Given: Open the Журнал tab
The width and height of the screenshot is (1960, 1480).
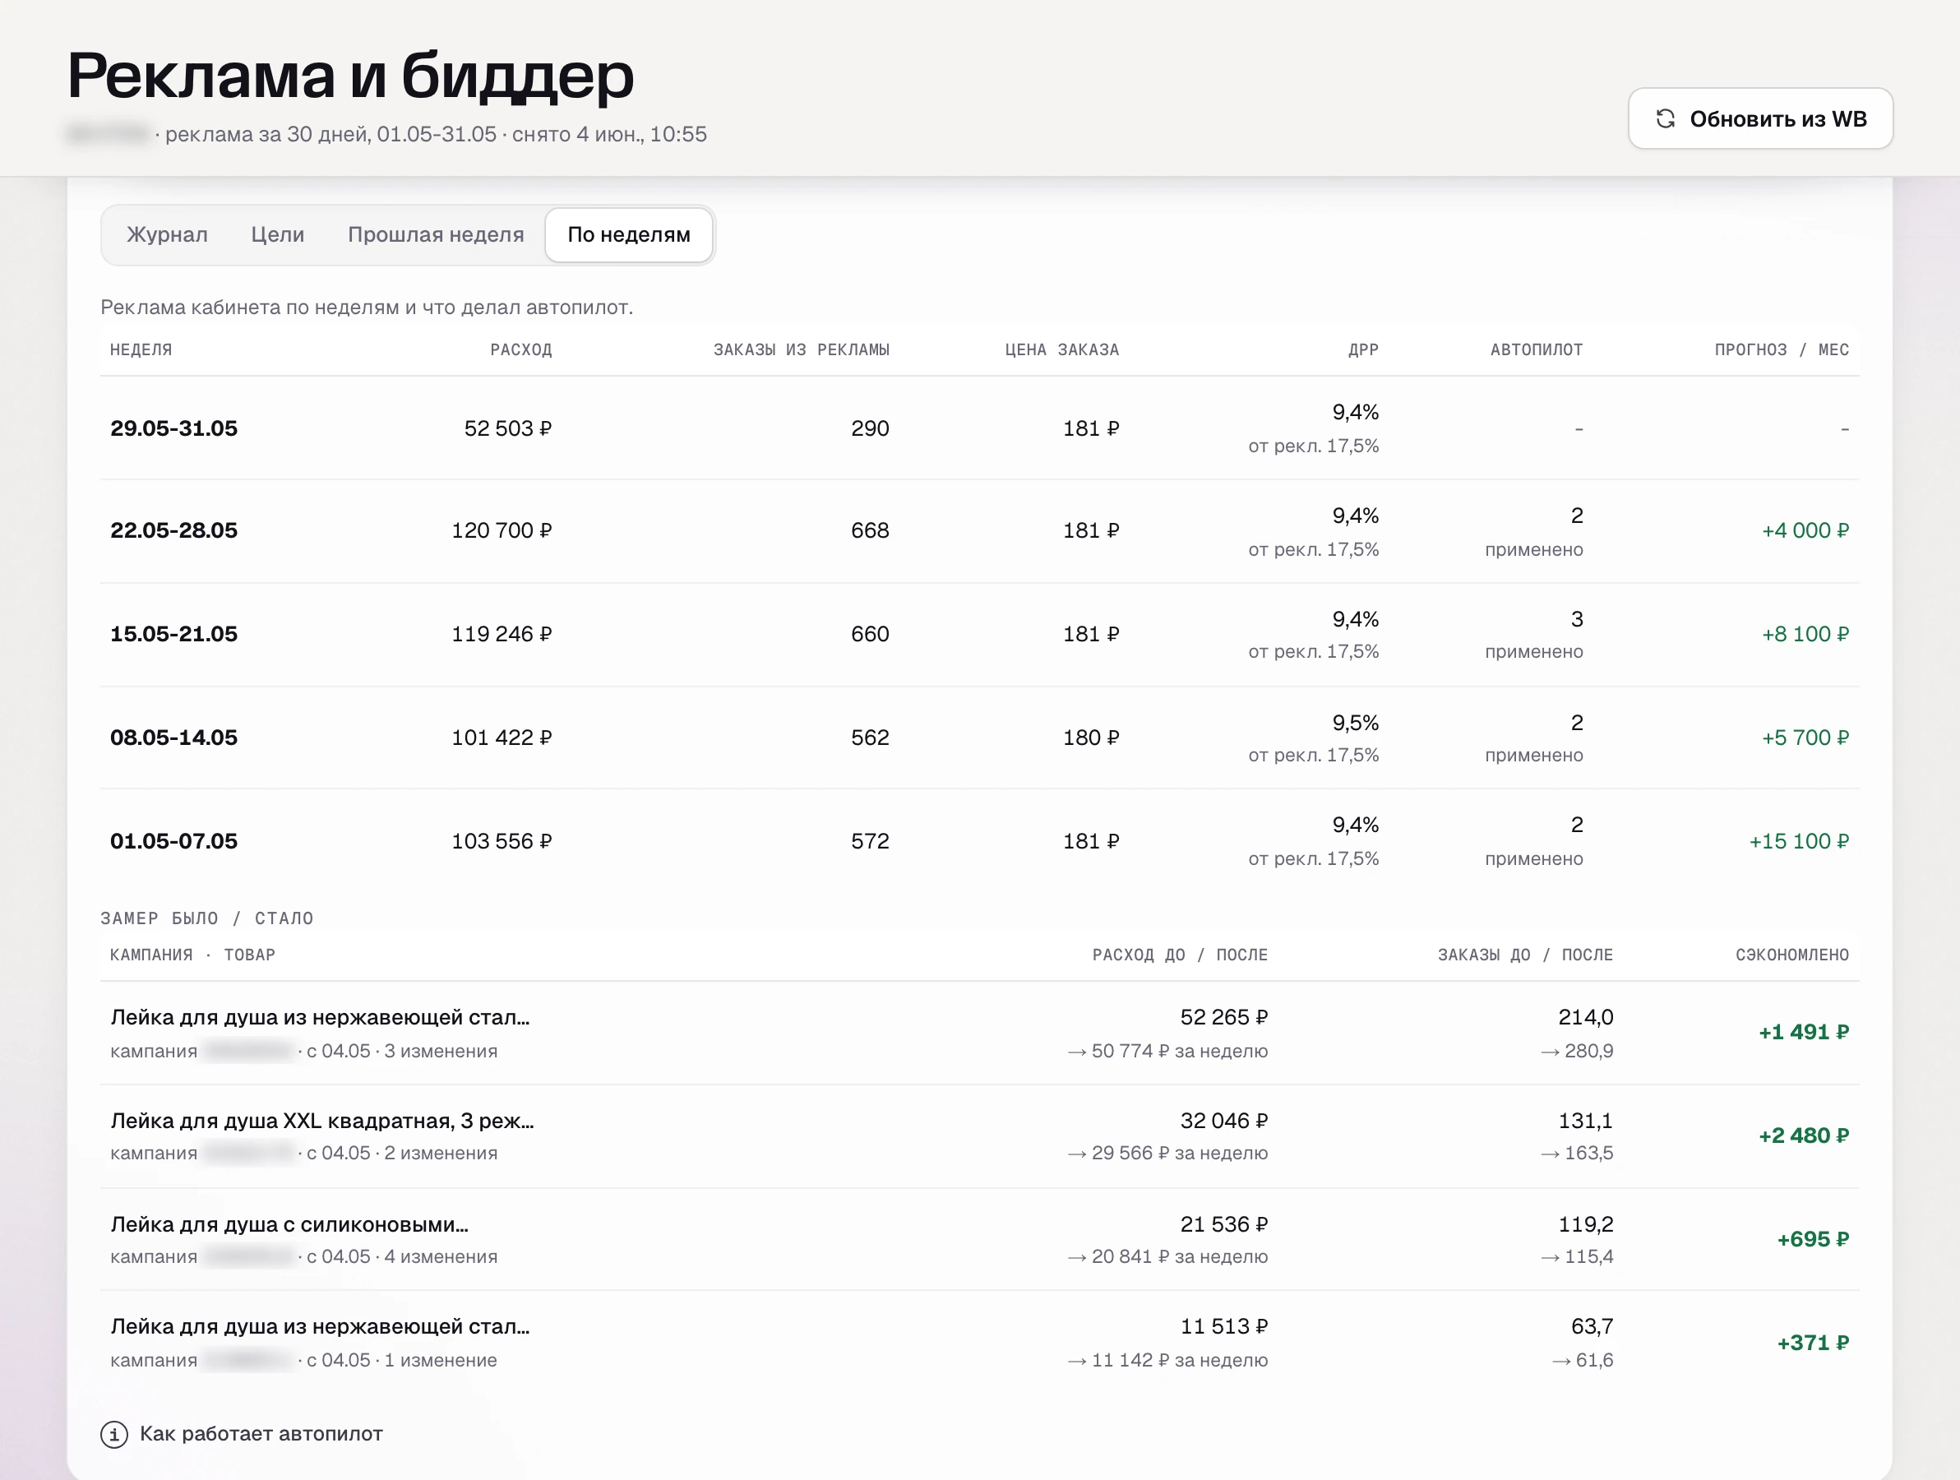Looking at the screenshot, I should [x=167, y=235].
